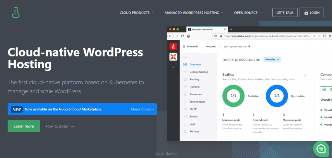
Task: Click the Routing globe icon in sidebar
Action: click(x=185, y=79)
